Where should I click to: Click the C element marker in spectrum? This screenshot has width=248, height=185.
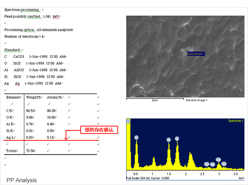pyautogui.click(x=128, y=122)
